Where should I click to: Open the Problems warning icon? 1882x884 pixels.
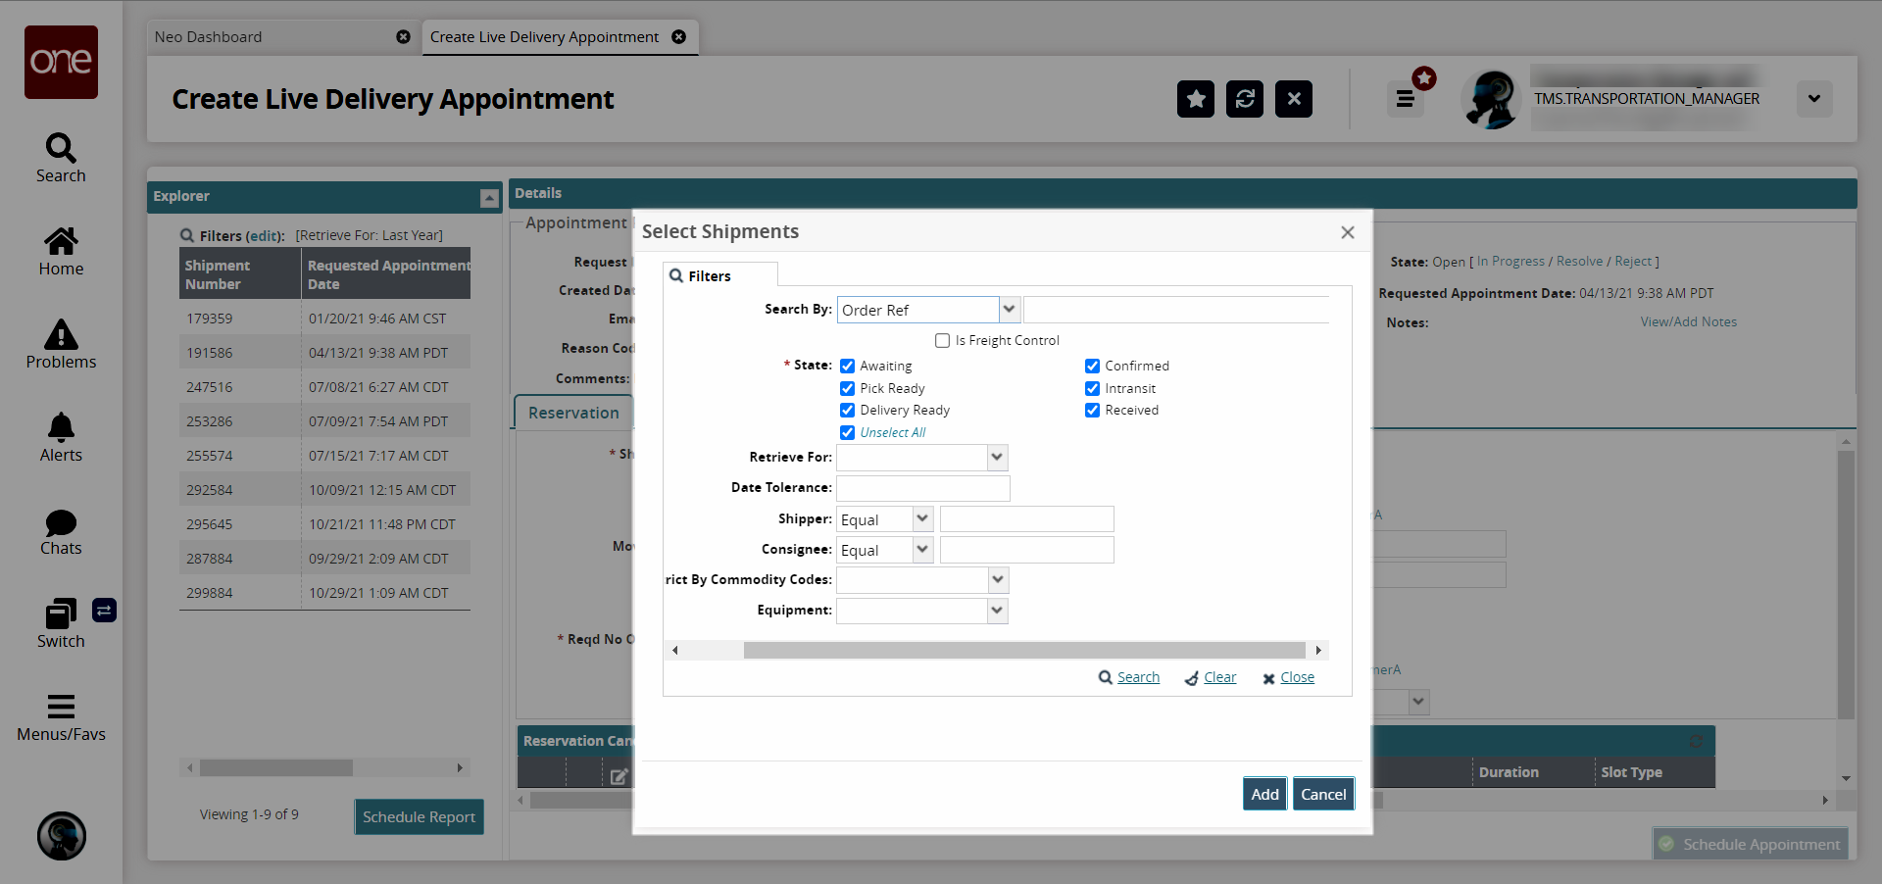(61, 335)
